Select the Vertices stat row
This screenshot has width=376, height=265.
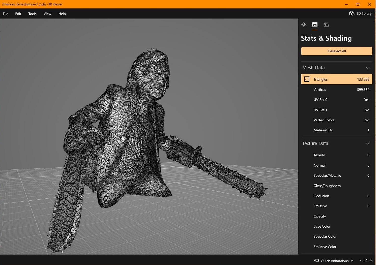point(337,90)
